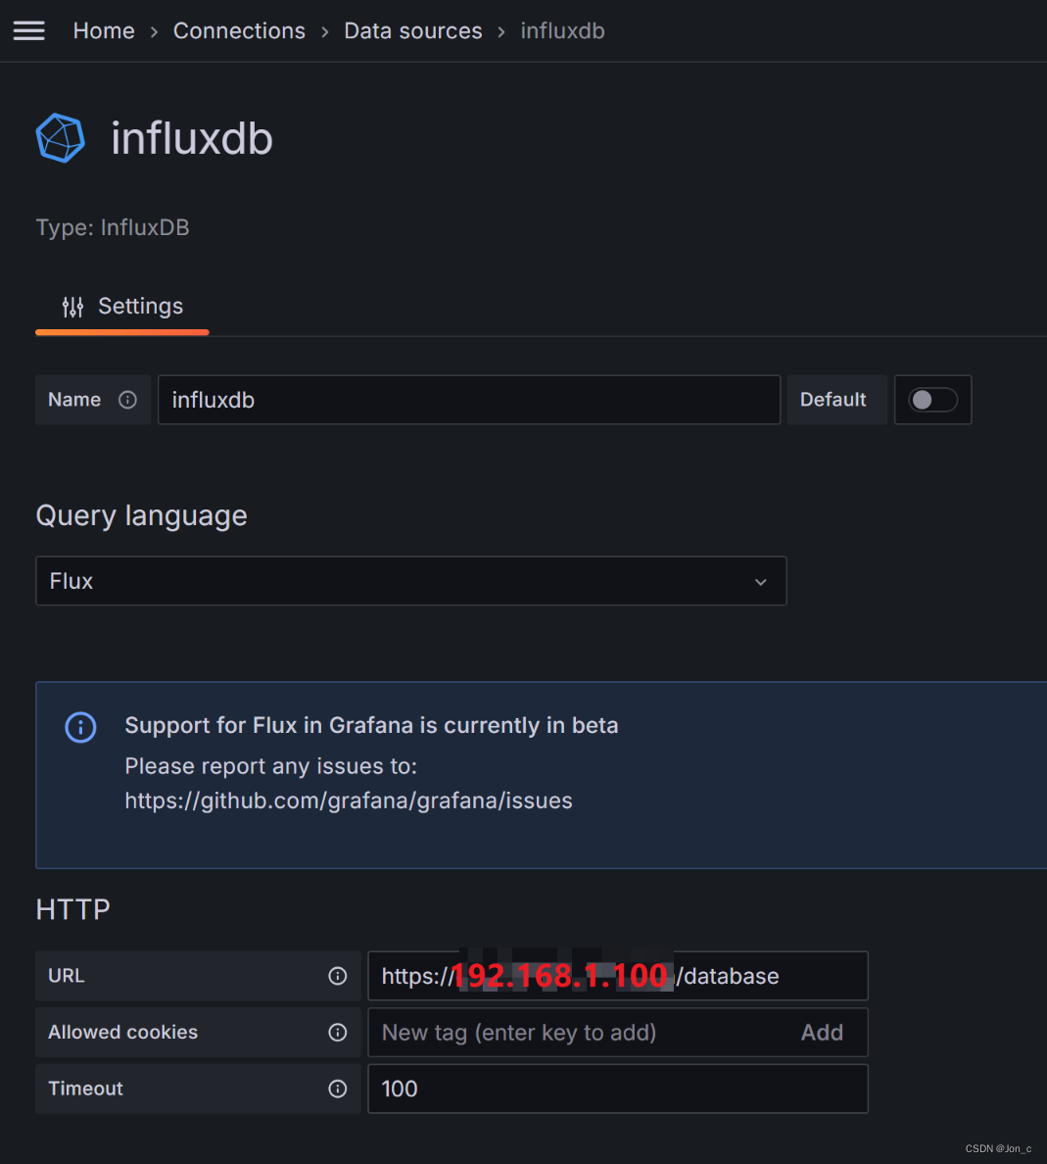1047x1164 pixels.
Task: Click the Timeout info icon
Action: (x=338, y=1089)
